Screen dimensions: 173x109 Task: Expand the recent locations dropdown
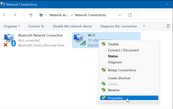(22, 15)
